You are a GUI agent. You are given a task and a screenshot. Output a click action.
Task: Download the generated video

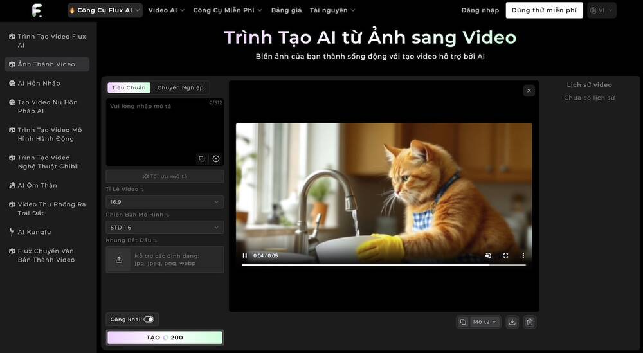[x=512, y=322]
